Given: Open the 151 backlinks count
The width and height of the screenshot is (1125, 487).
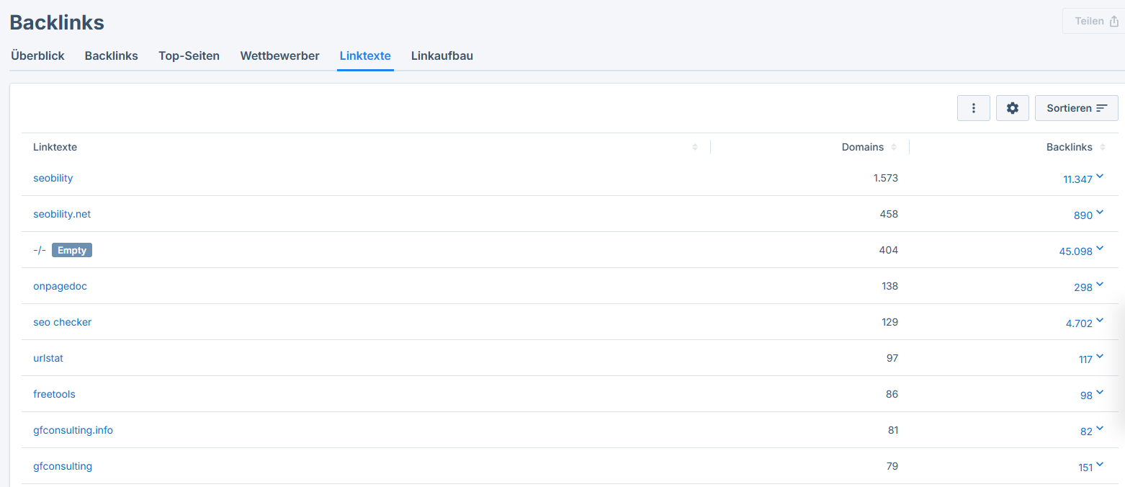Looking at the screenshot, I should (1085, 468).
